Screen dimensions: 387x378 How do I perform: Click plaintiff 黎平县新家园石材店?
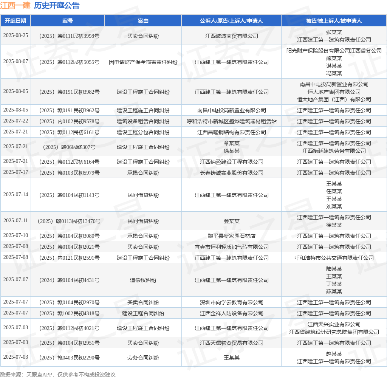click(232, 236)
